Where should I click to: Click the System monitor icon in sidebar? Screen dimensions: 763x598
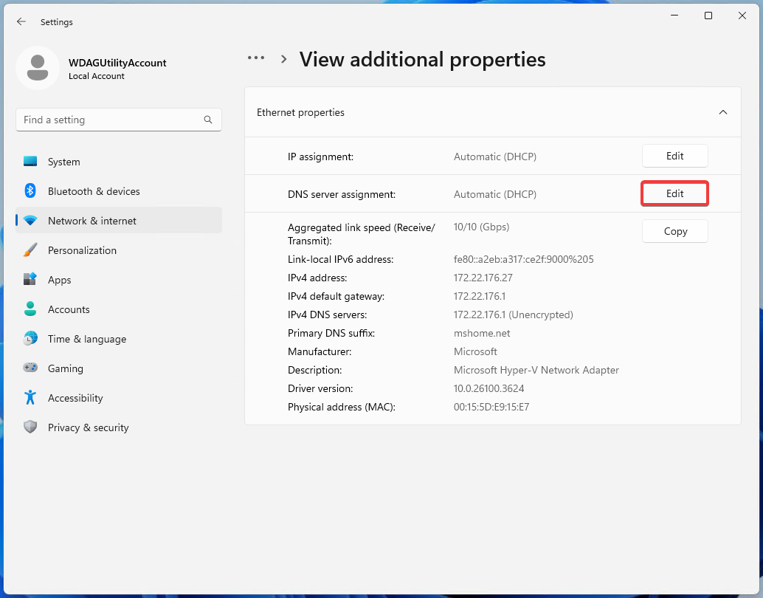tap(30, 162)
